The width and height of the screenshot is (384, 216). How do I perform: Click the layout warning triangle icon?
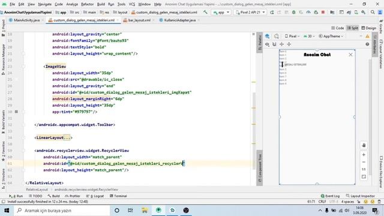coord(367,36)
